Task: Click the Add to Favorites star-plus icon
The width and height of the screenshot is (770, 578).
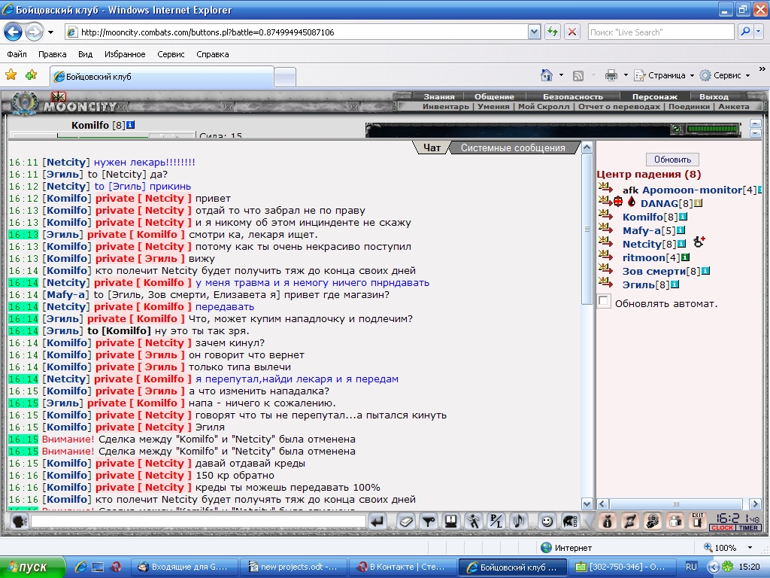Action: (32, 75)
